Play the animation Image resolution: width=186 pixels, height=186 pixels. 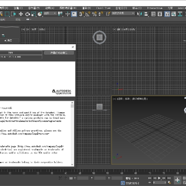coord(159,178)
